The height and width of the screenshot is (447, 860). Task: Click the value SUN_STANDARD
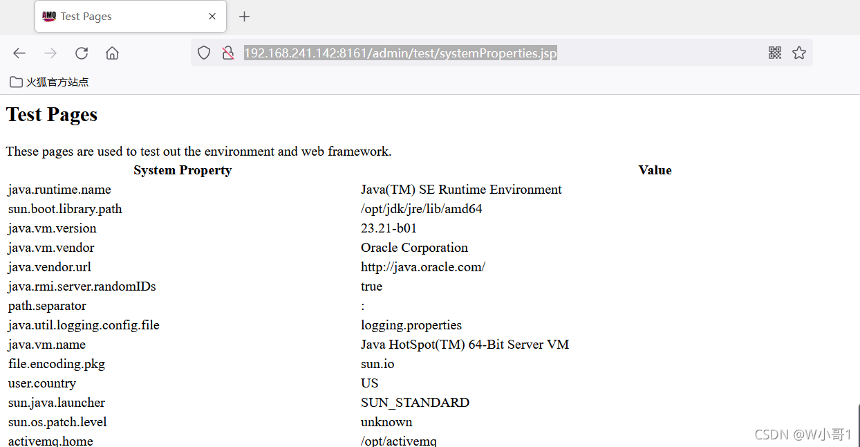pyautogui.click(x=415, y=403)
